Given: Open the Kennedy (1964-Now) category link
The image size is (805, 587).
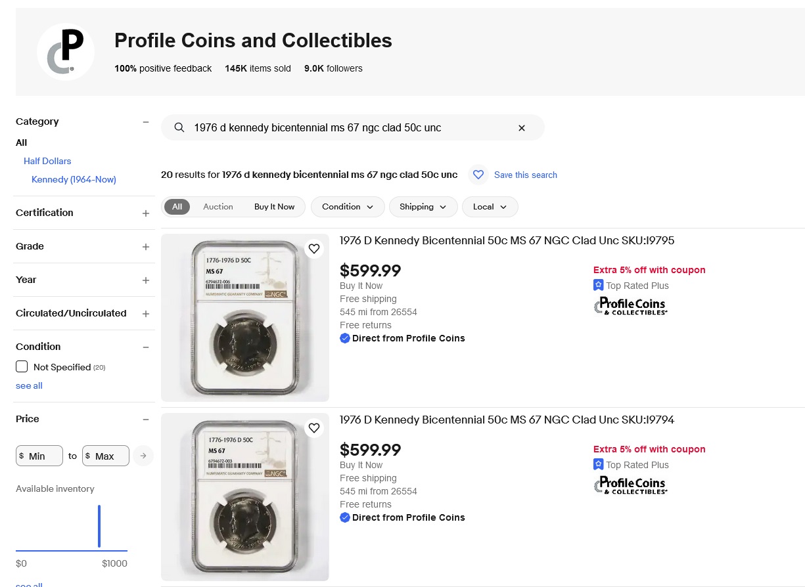Looking at the screenshot, I should click(74, 179).
